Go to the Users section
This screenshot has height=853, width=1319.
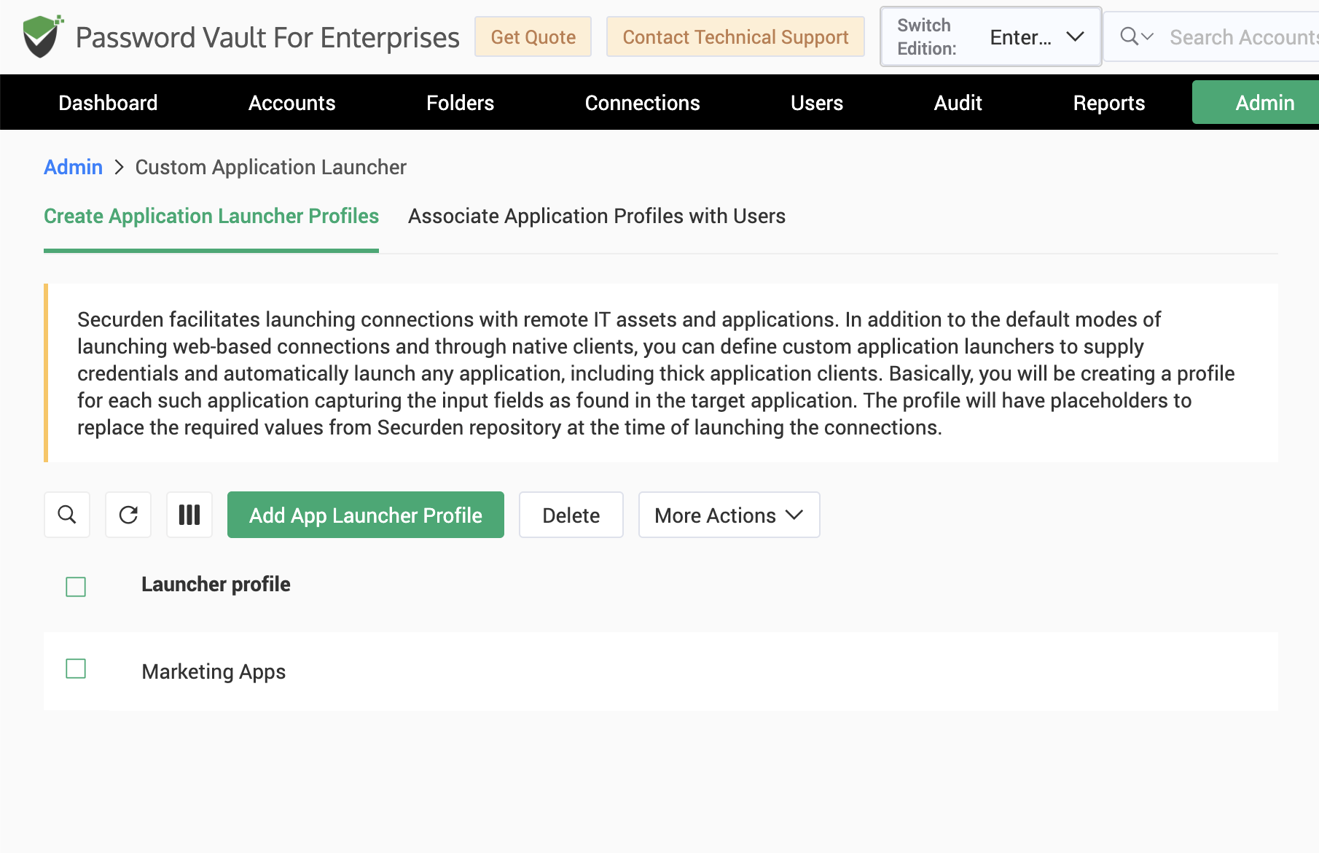pyautogui.click(x=817, y=103)
